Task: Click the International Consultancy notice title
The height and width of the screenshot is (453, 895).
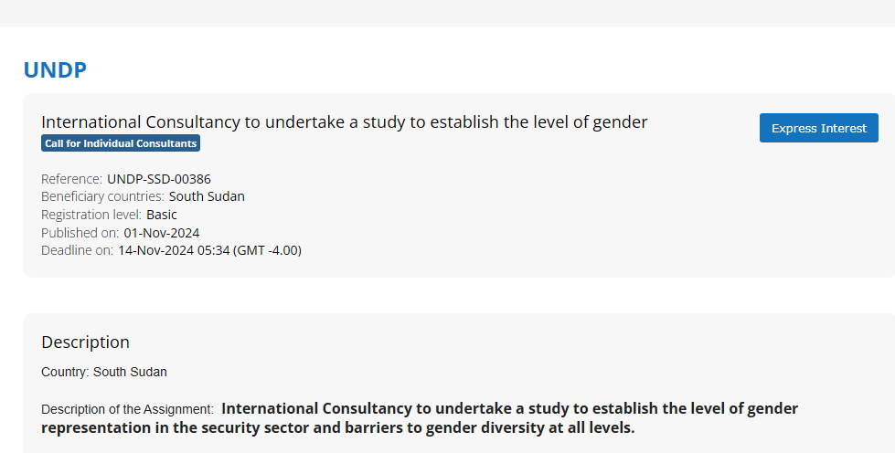Action: coord(344,122)
